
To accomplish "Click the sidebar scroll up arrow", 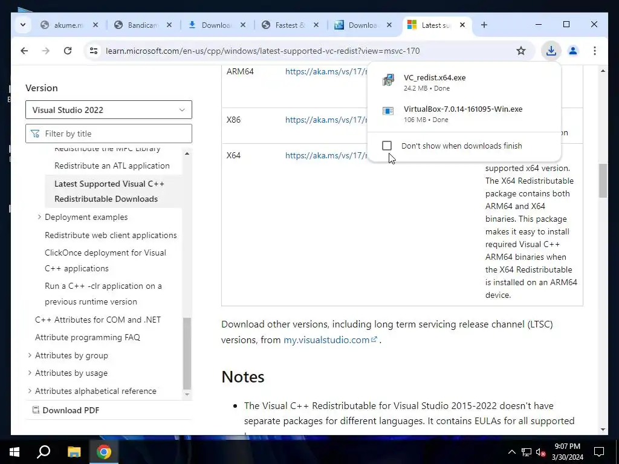I will pyautogui.click(x=187, y=153).
